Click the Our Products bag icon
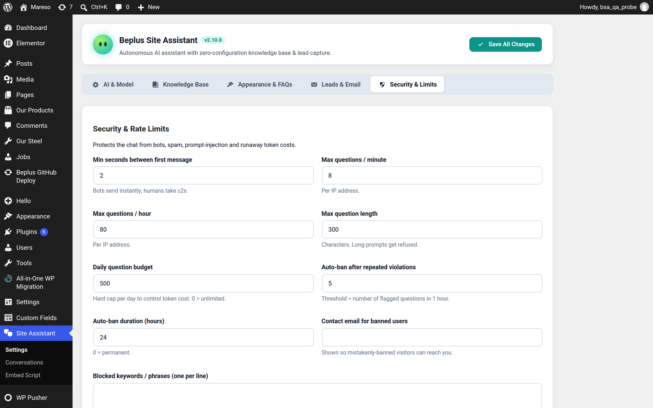This screenshot has width=653, height=408. 8,110
